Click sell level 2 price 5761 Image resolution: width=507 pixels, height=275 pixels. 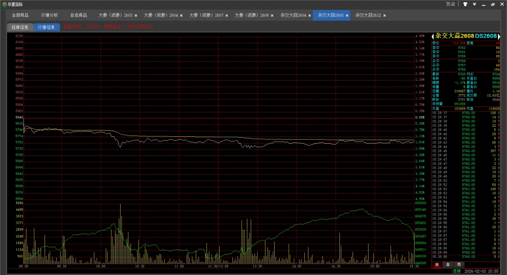461,52
